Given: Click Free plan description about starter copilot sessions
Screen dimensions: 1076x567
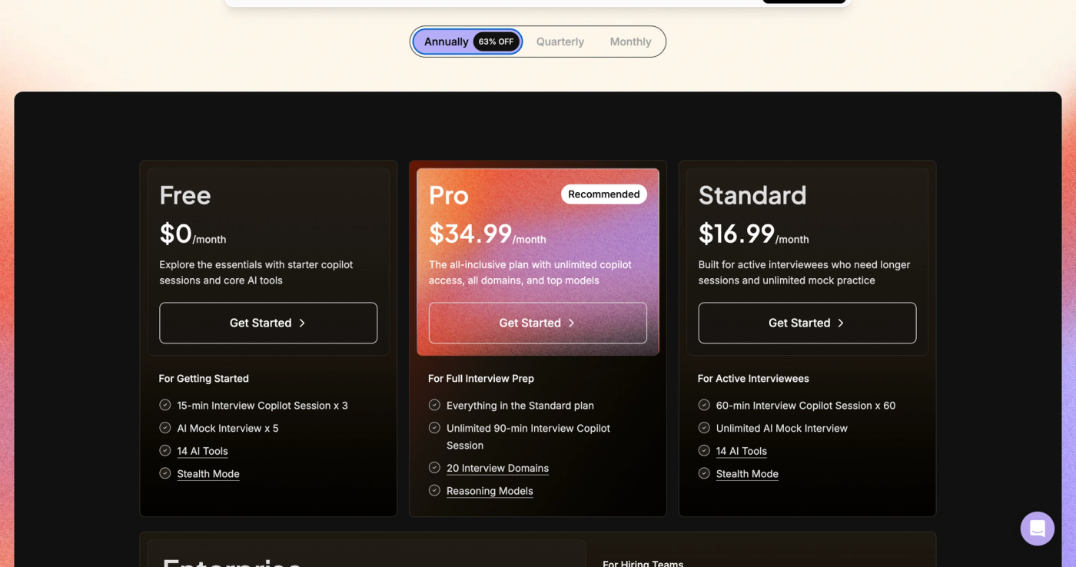Looking at the screenshot, I should point(256,273).
